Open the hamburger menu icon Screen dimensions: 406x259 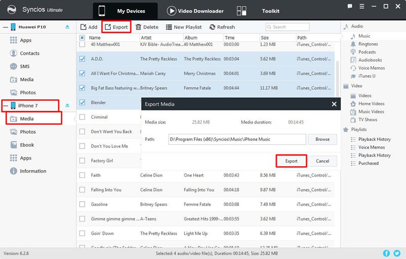pos(362,7)
